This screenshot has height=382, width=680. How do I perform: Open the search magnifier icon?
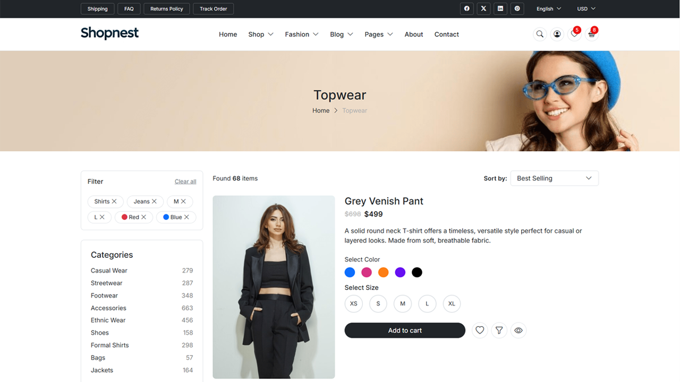pyautogui.click(x=540, y=34)
